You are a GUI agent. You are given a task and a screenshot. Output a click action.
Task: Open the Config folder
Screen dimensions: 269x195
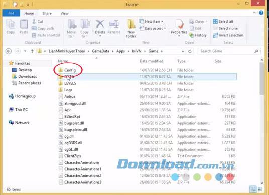tap(70, 70)
